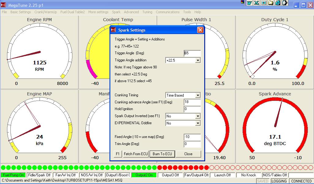This screenshot has height=184, width=314.
Task: Click the Spark Advance gauge dial
Action: 275,126
